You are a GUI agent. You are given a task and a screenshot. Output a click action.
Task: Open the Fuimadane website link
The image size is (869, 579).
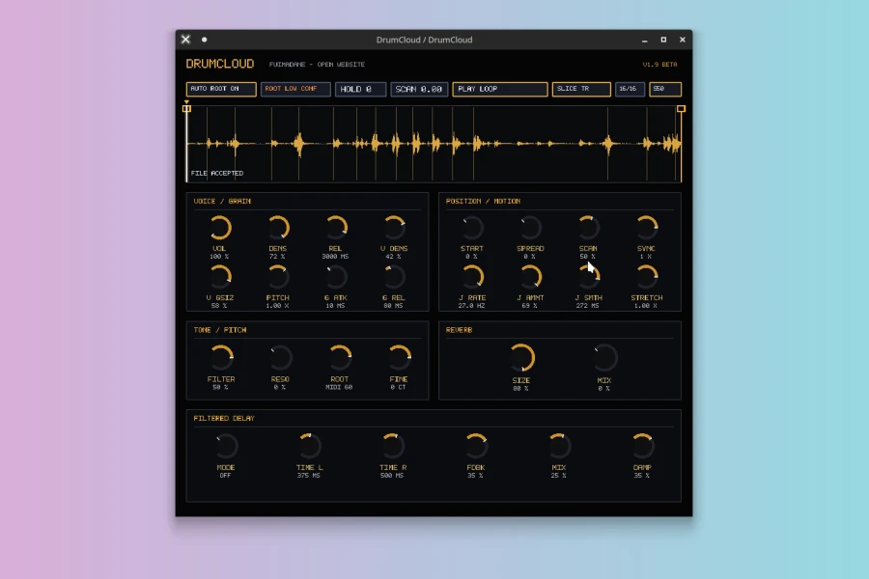[x=317, y=65]
